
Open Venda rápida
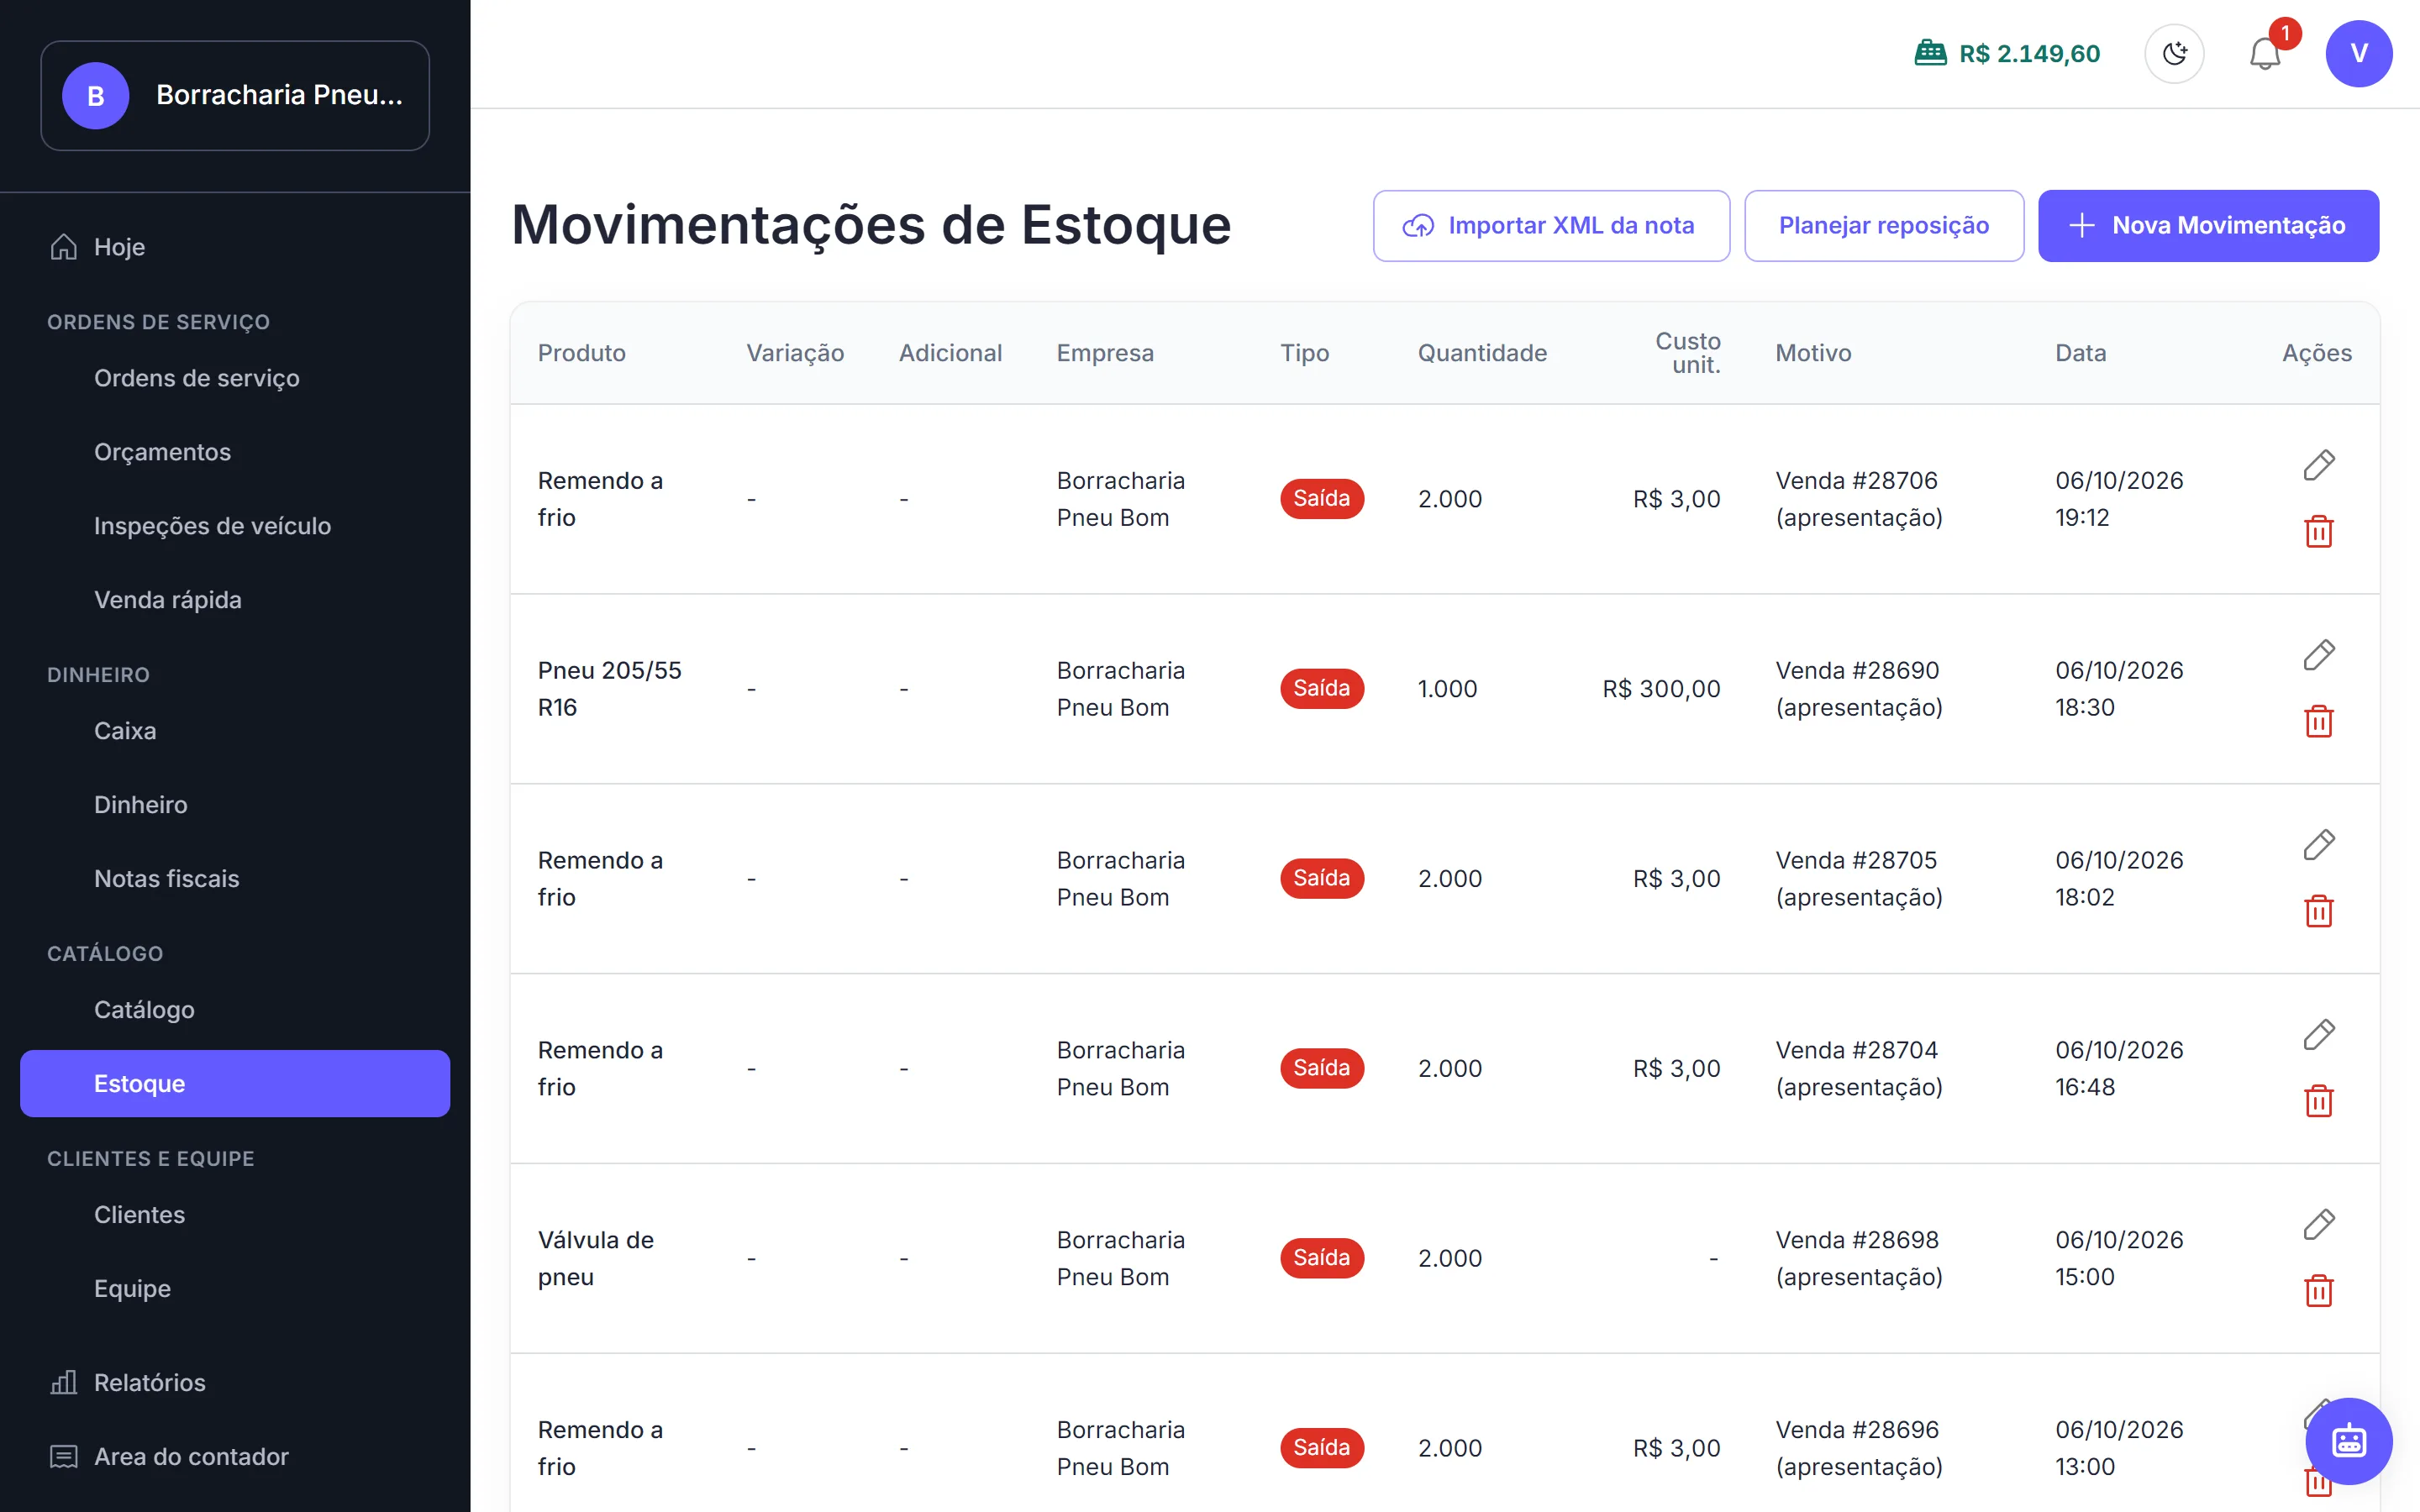235,600
